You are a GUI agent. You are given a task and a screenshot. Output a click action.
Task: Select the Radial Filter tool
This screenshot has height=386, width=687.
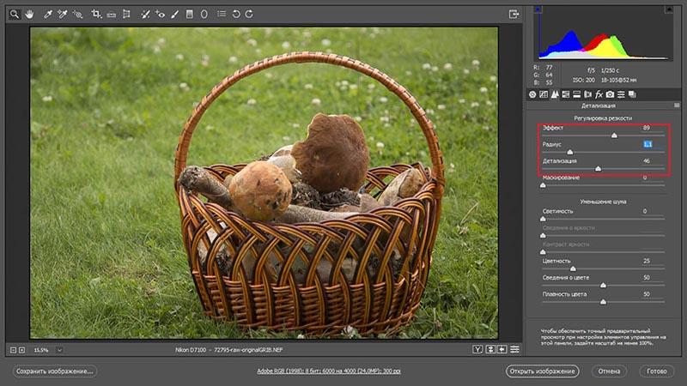point(204,14)
